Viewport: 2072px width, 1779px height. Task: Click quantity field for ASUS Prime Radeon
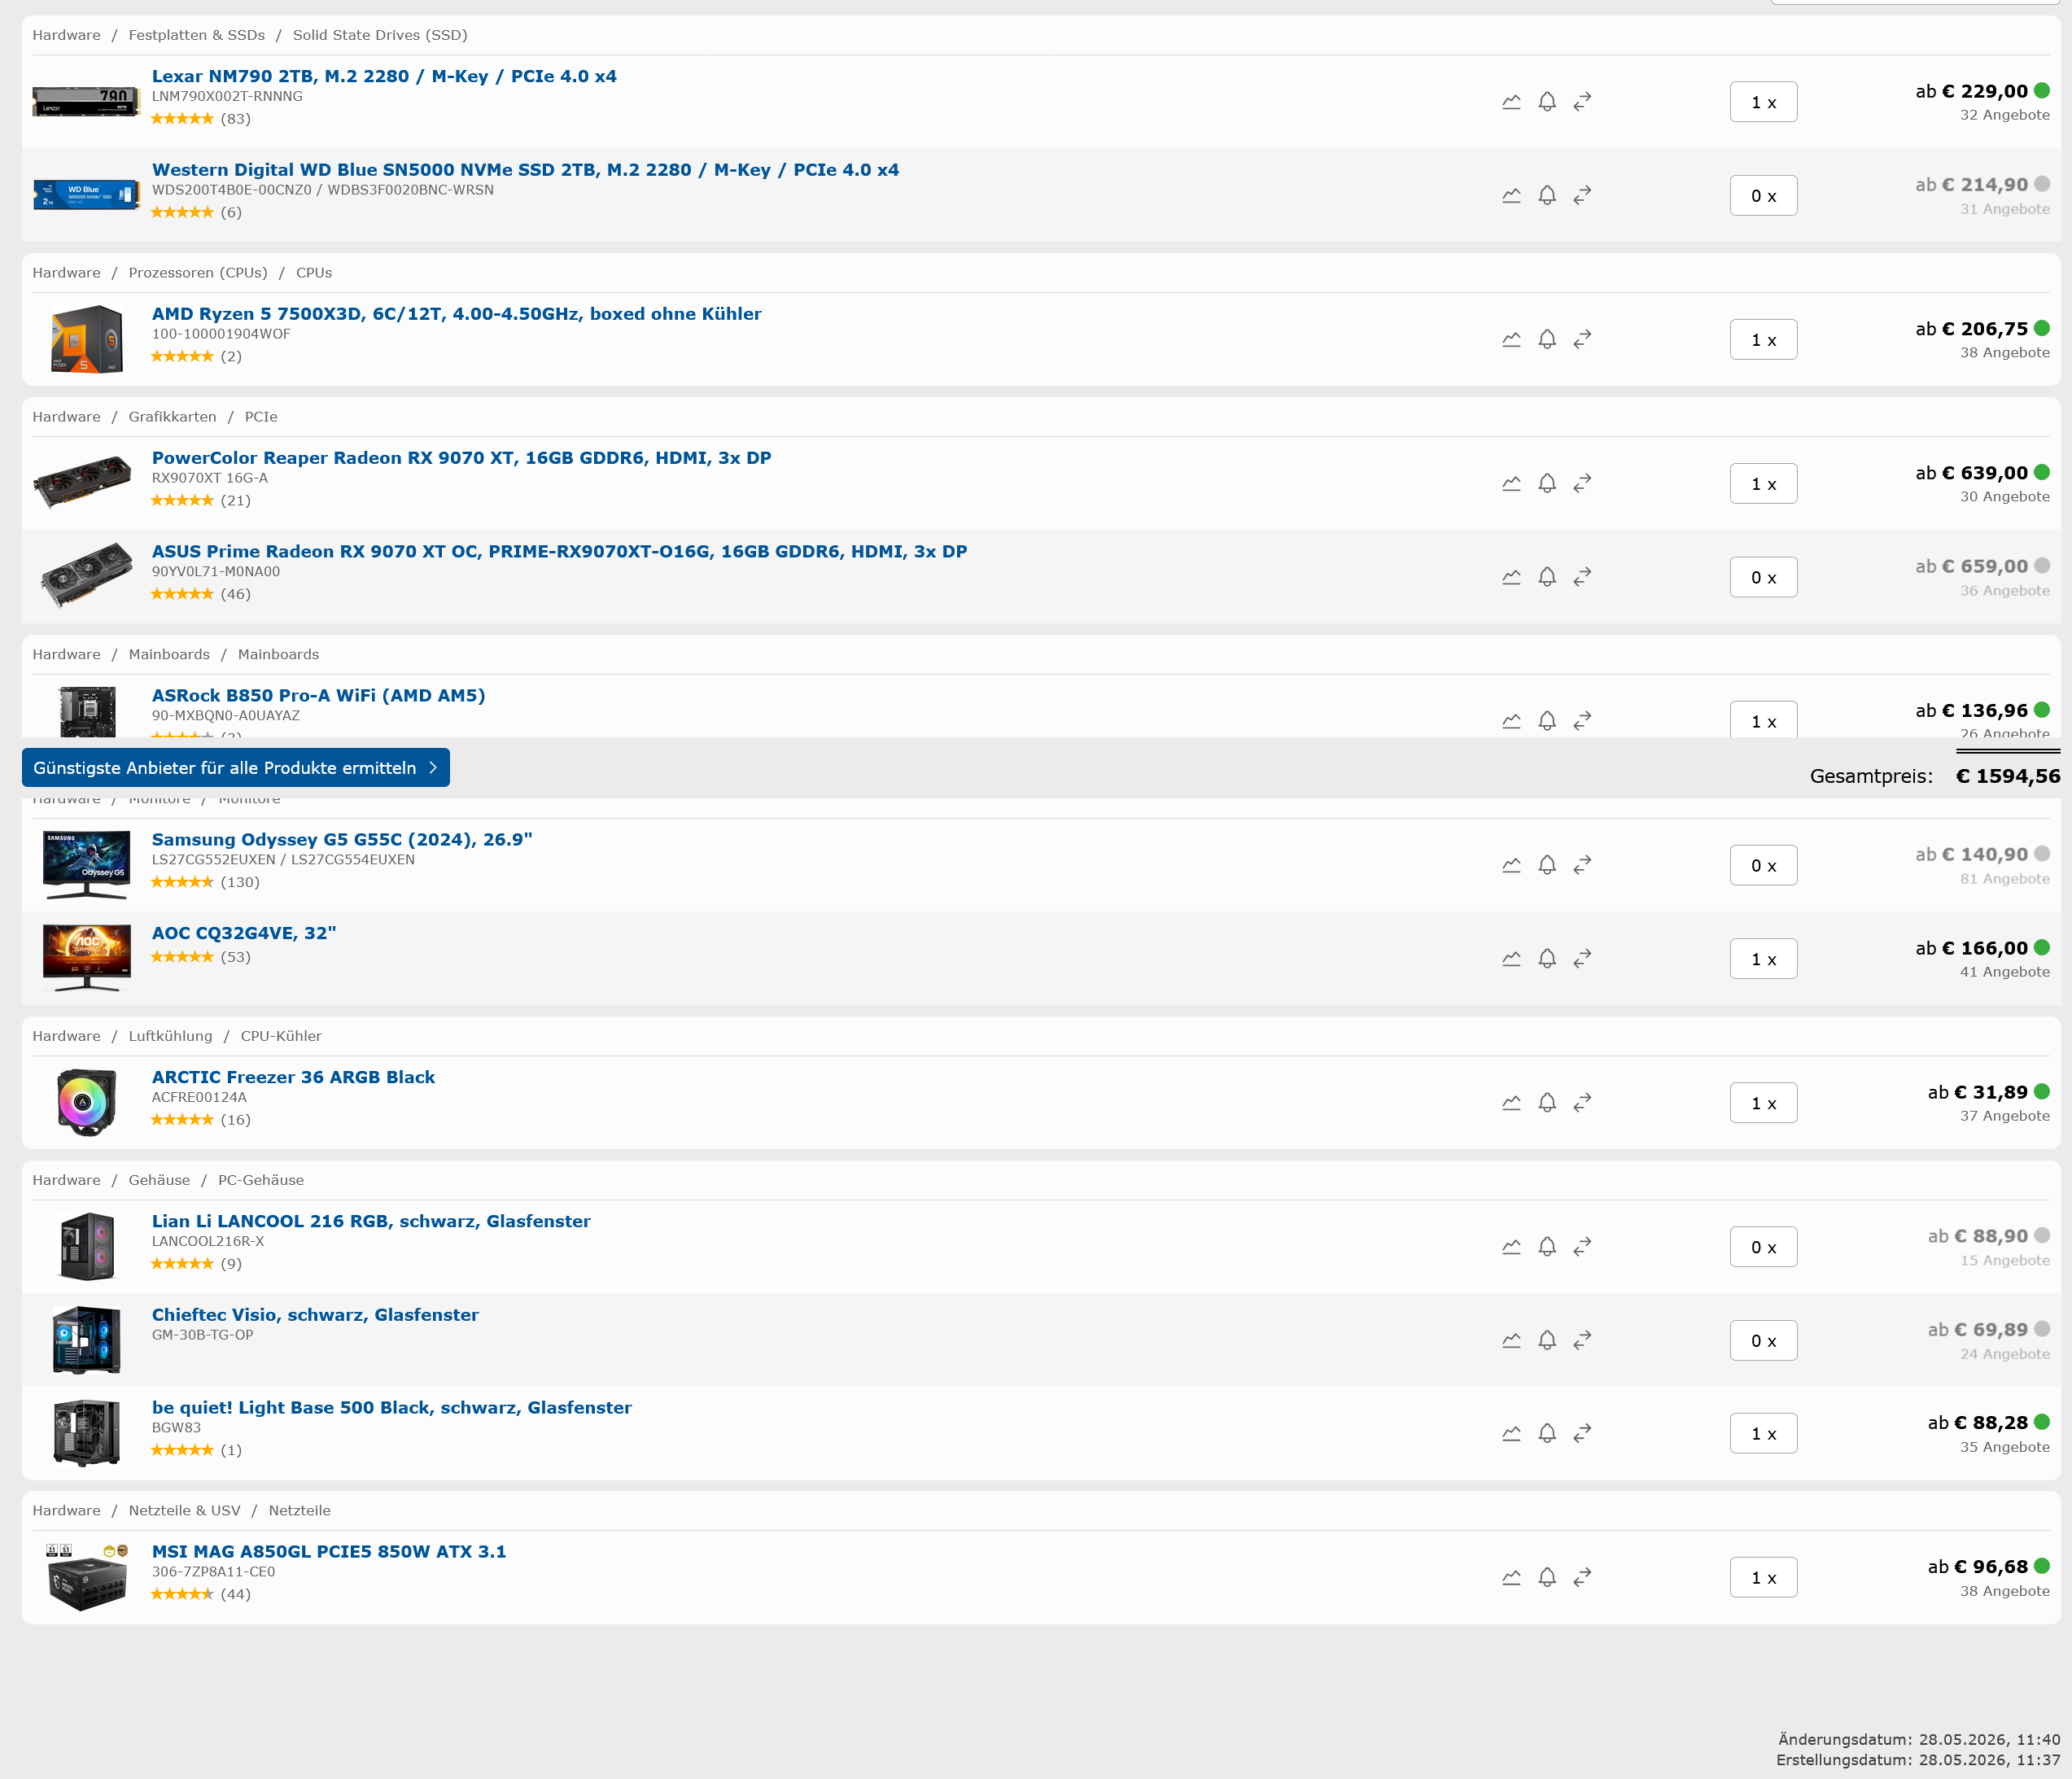[1763, 578]
